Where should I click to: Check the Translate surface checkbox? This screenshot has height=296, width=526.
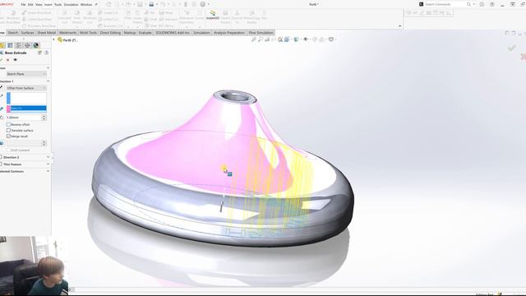(8, 130)
